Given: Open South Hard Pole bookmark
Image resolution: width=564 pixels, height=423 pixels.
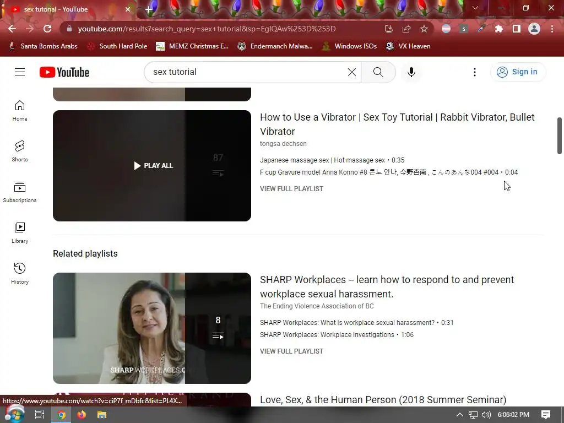Looking at the screenshot, I should (117, 46).
